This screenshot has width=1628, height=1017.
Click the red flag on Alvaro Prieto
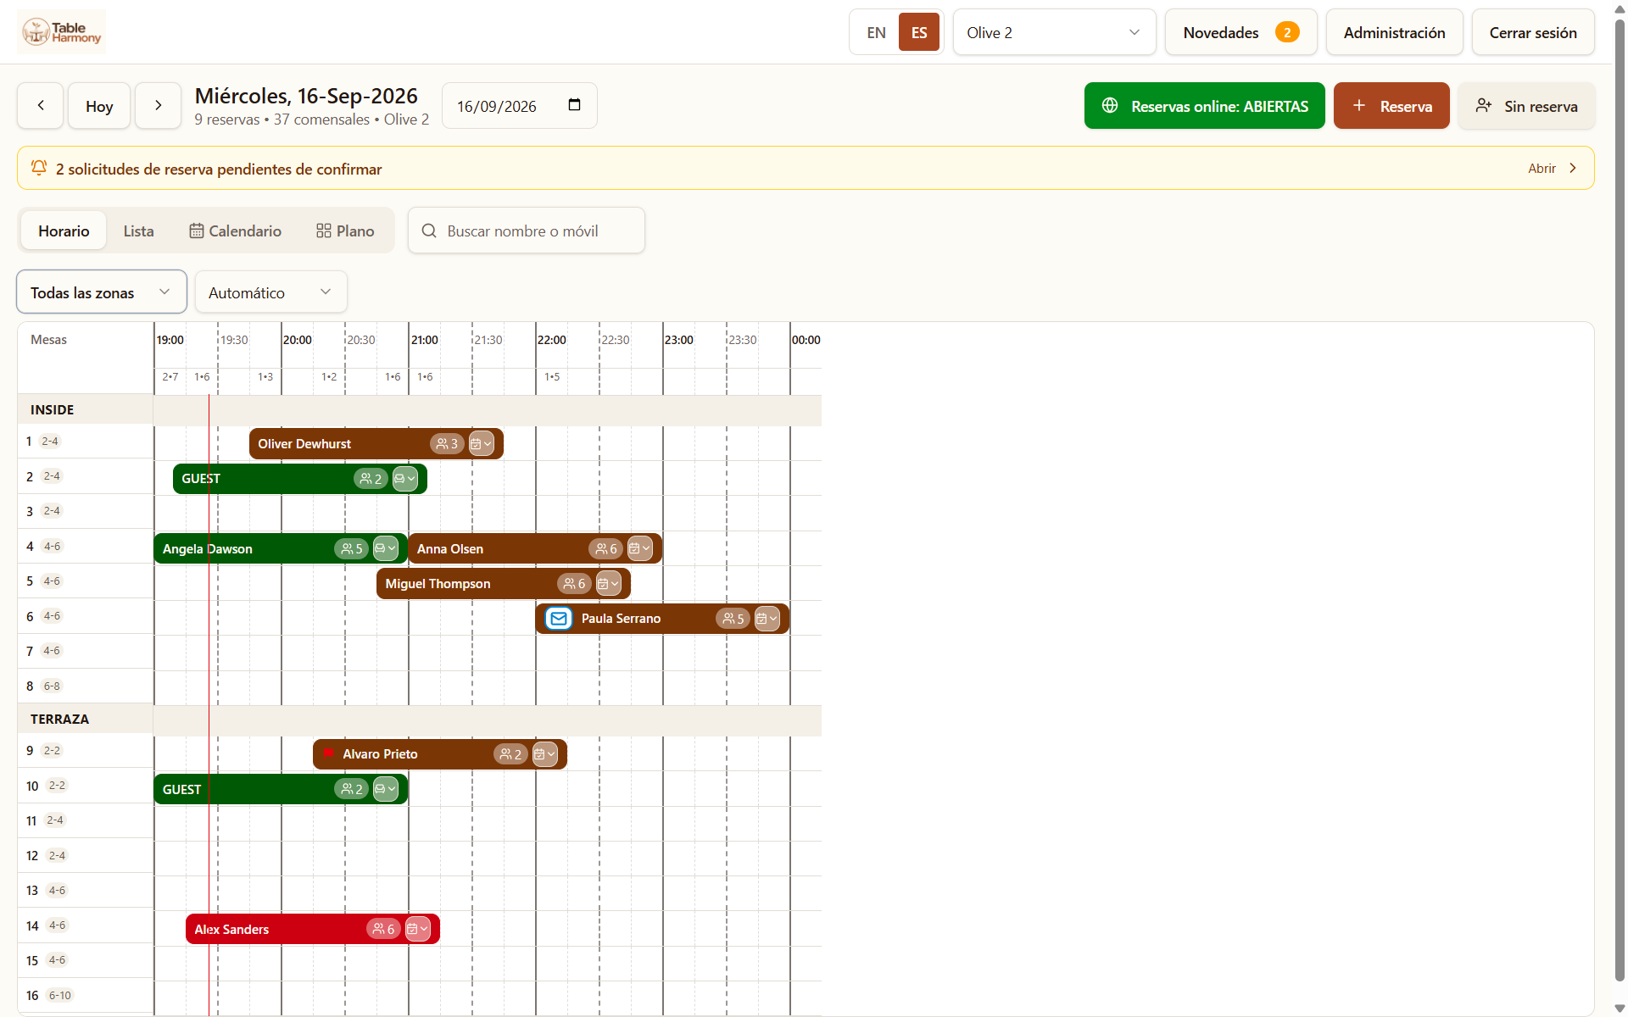coord(329,754)
